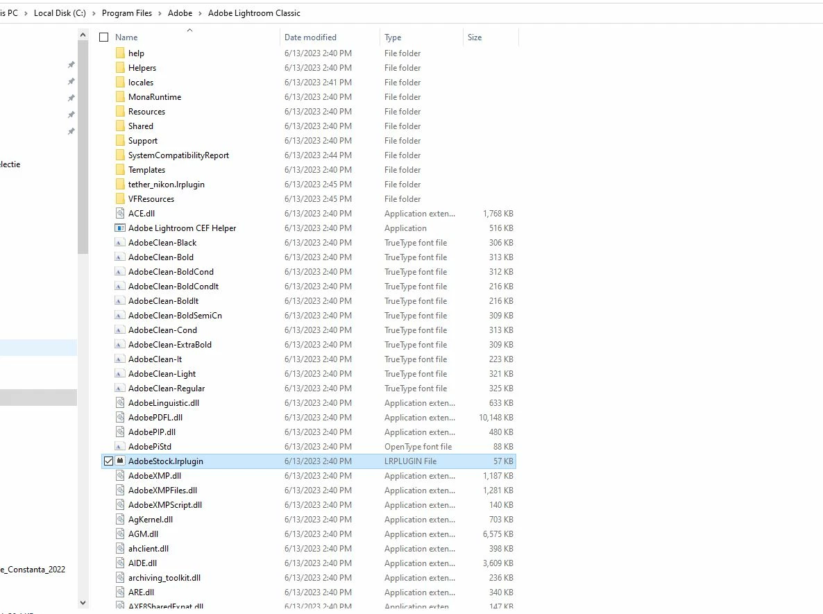This screenshot has height=614, width=823.
Task: Click the tether_nikon.lrplugin folder icon
Action: coord(120,185)
